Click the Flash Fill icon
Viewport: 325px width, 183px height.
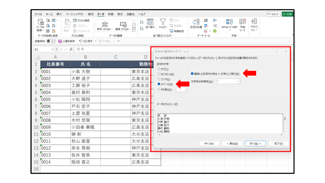(x=206, y=20)
